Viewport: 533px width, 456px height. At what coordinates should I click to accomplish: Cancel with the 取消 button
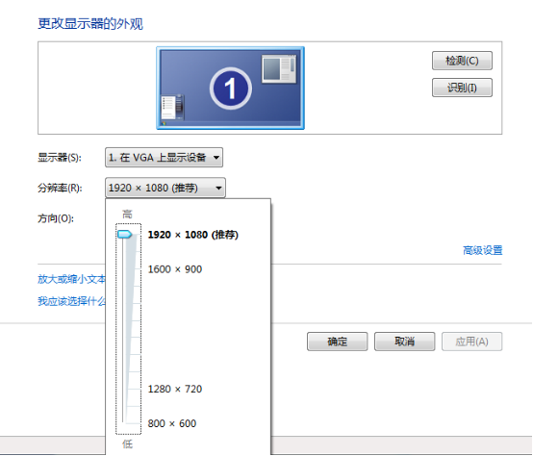click(404, 342)
